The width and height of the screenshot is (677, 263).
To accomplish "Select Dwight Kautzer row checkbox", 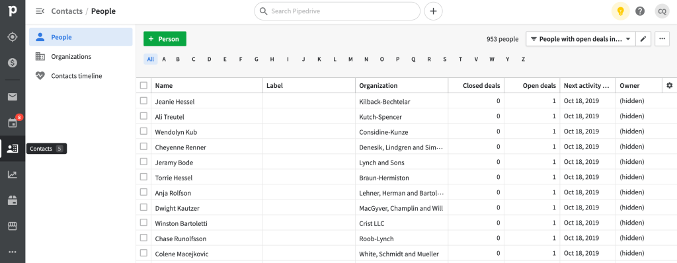I will 143,207.
